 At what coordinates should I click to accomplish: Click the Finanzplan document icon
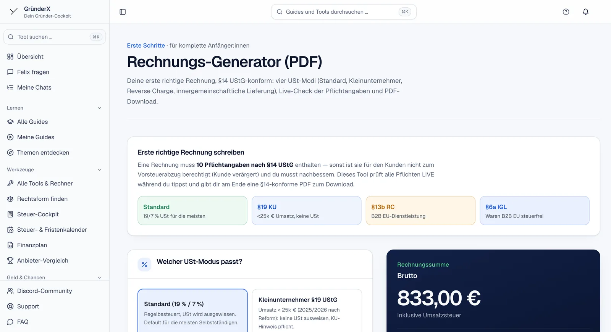(10, 245)
